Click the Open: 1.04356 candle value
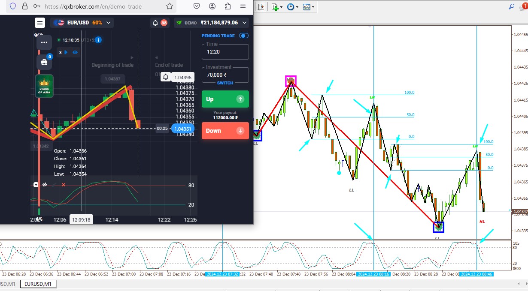 [70, 151]
